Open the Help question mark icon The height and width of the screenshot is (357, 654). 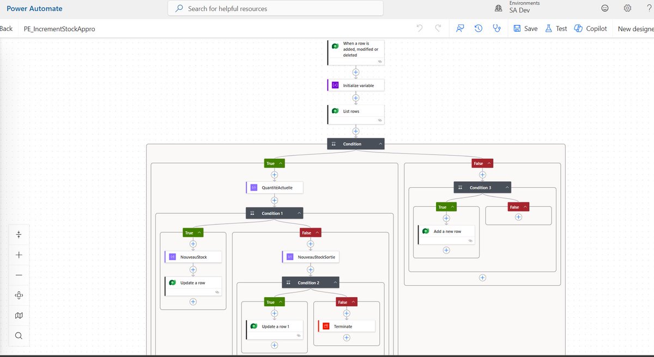pyautogui.click(x=649, y=8)
